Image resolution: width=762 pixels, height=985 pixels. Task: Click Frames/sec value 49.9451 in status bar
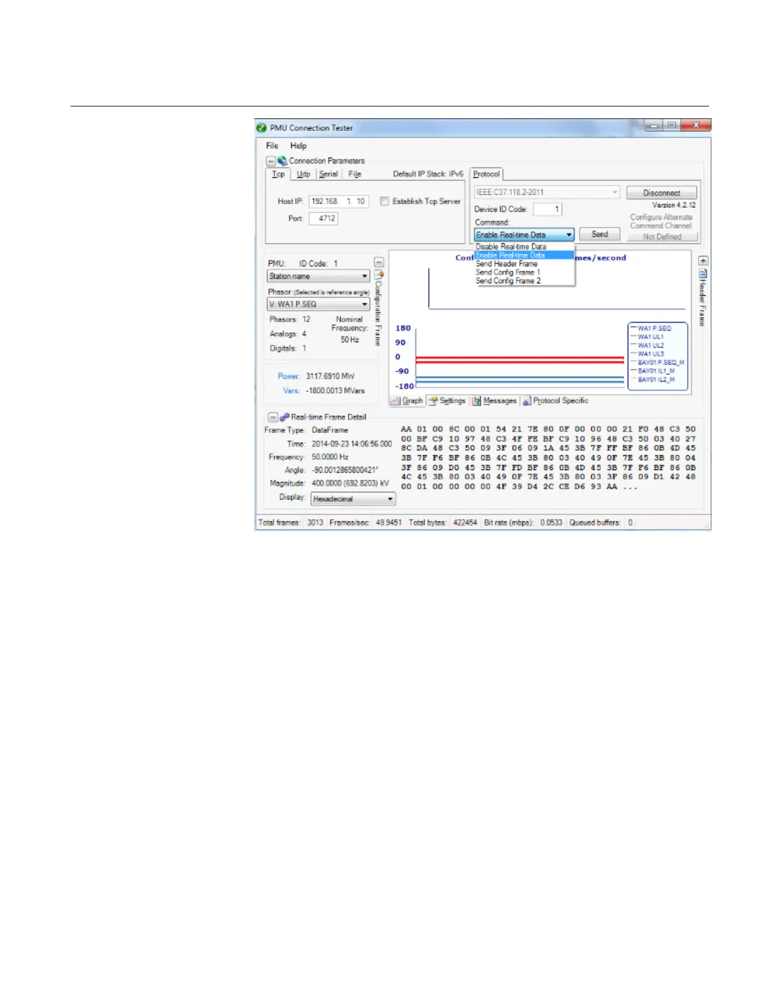tap(389, 522)
